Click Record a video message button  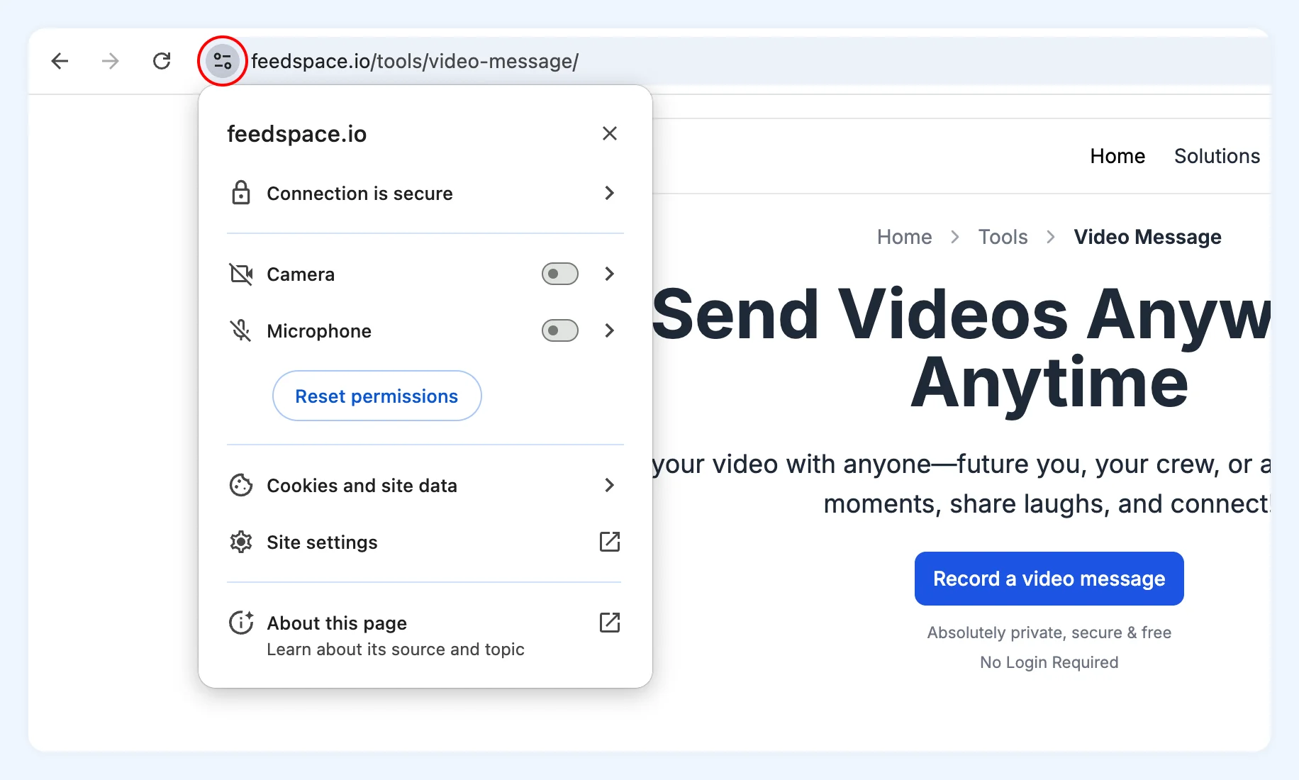click(x=1049, y=579)
